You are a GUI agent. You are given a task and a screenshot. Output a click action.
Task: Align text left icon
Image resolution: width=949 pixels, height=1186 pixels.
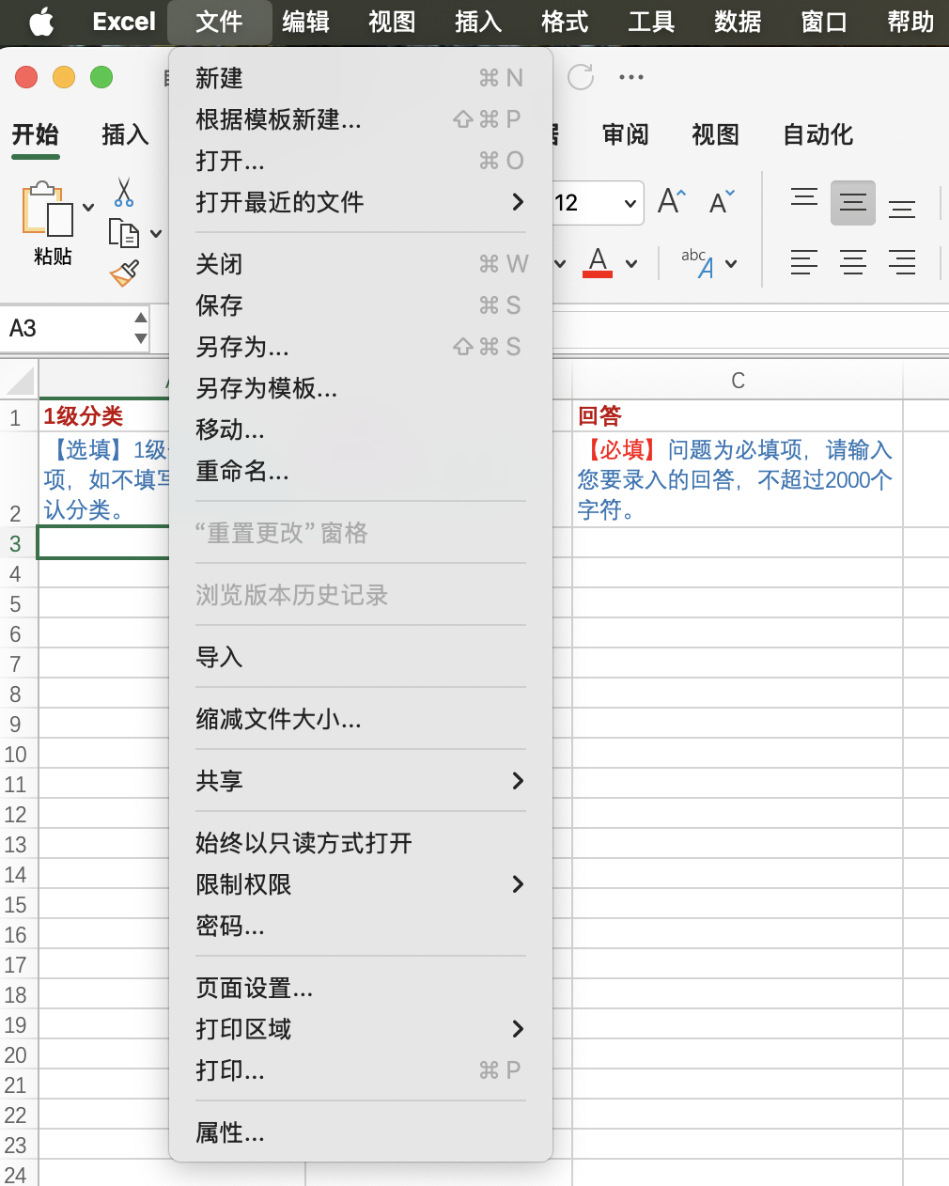(x=804, y=262)
